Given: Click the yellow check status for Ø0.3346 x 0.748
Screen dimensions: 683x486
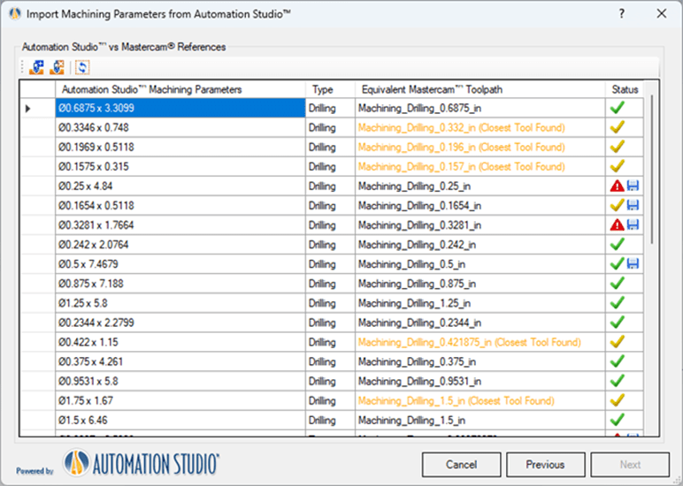Looking at the screenshot, I should [x=618, y=127].
